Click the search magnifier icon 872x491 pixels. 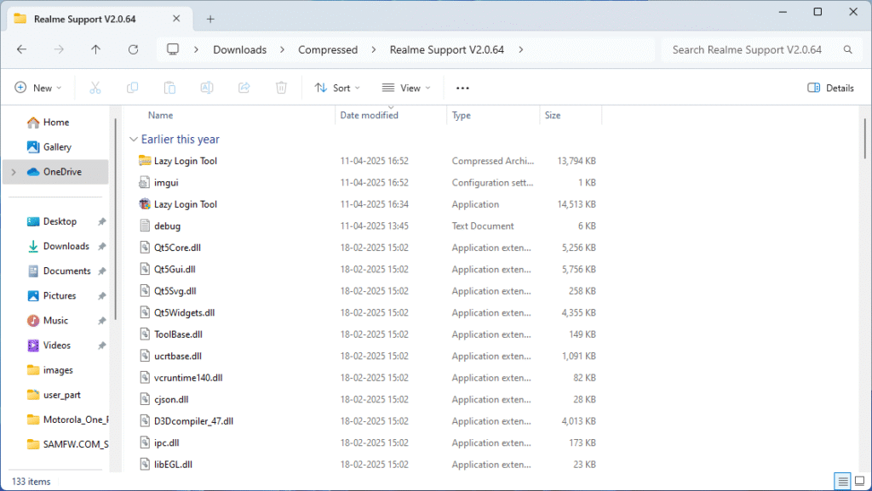[x=847, y=49]
